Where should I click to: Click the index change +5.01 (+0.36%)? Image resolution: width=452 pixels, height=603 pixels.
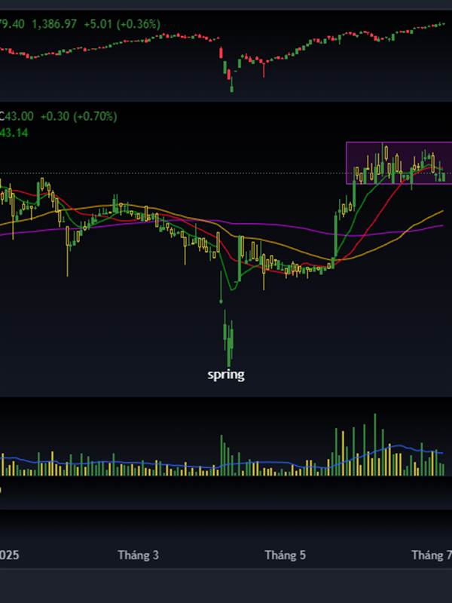(x=122, y=24)
